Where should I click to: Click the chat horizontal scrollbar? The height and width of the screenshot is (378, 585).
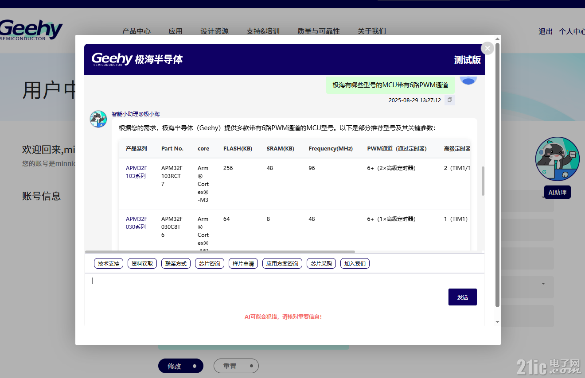pyautogui.click(x=220, y=252)
